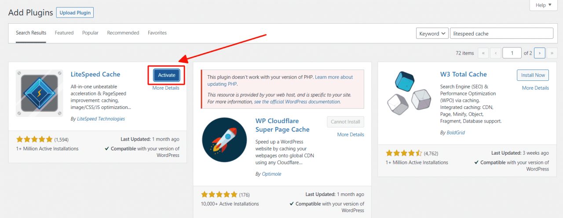Click the W3 Total Cache star rating

[404, 153]
